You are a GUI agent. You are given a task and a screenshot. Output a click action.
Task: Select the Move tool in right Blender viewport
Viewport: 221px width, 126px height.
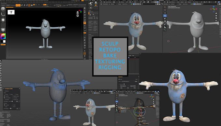point(165,13)
